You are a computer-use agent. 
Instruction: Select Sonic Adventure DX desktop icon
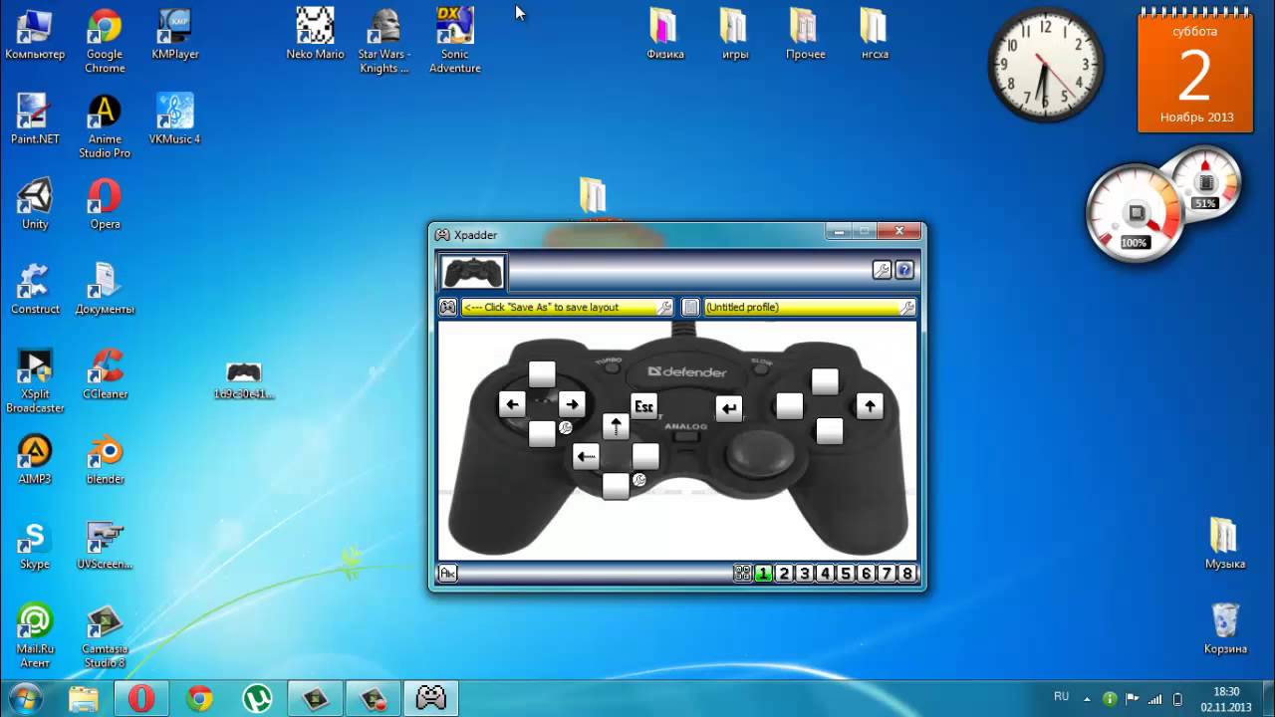(455, 42)
